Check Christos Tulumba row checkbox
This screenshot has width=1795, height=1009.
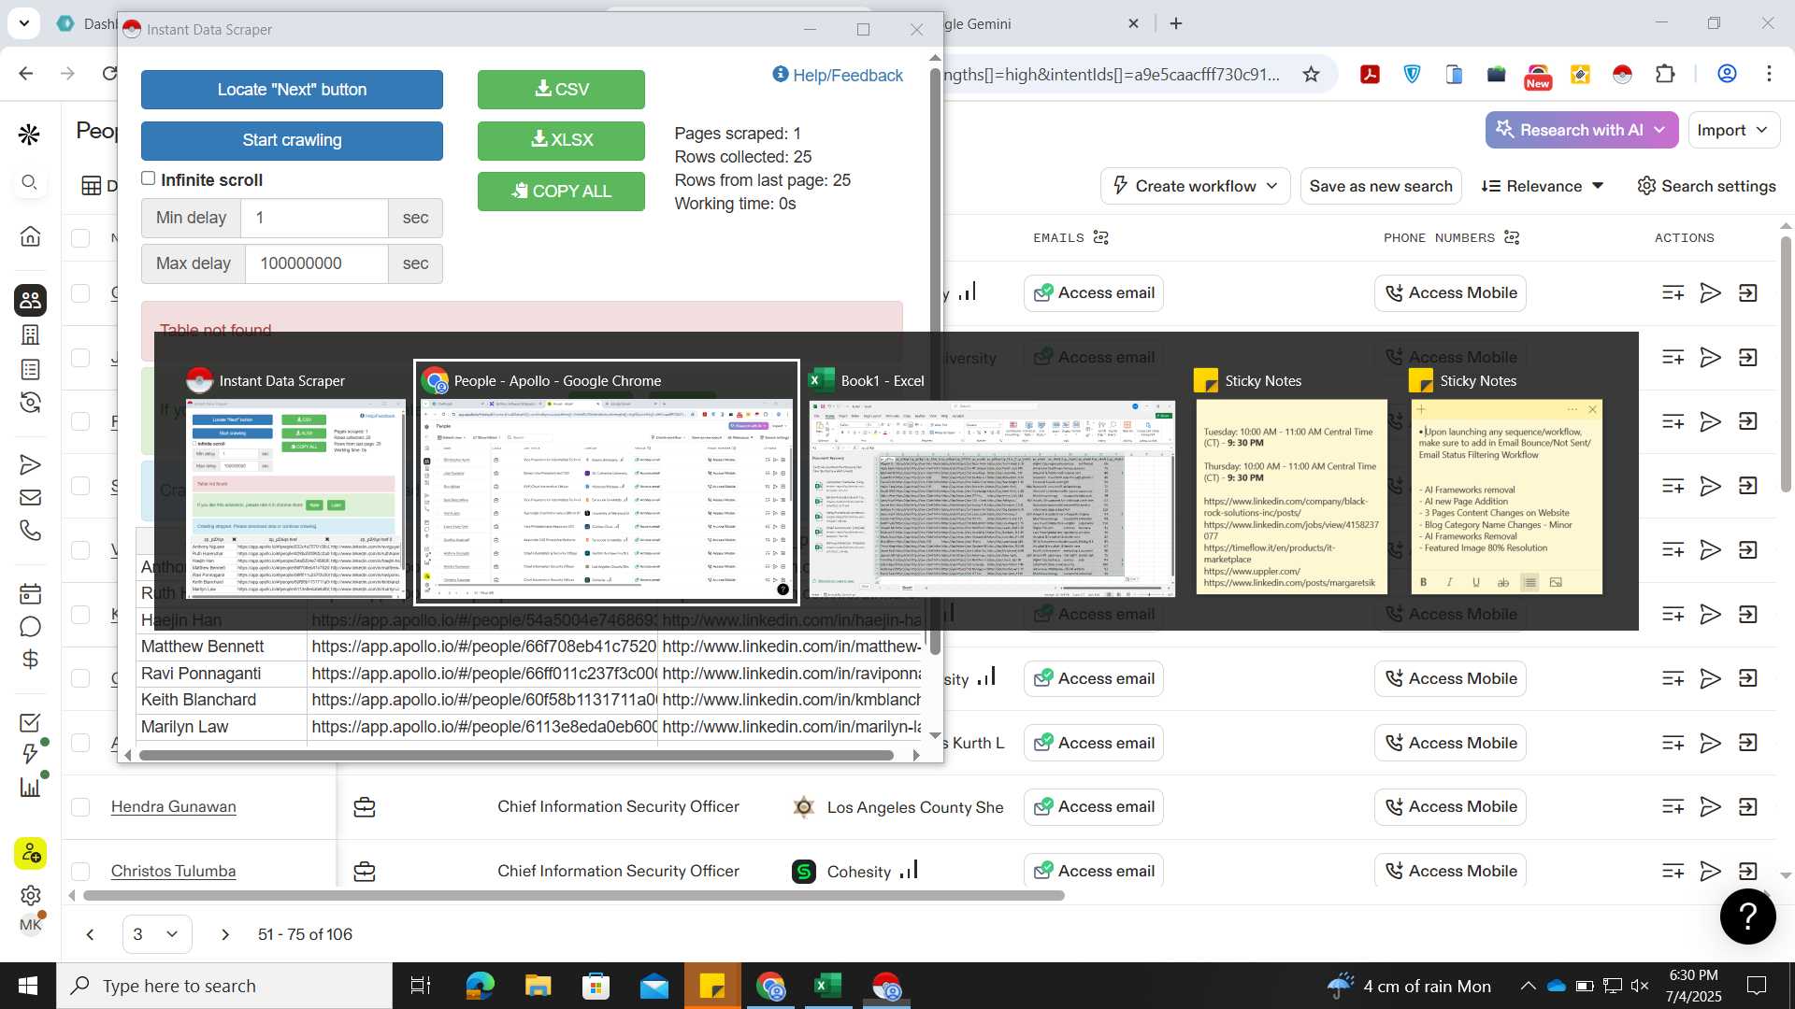tap(80, 872)
